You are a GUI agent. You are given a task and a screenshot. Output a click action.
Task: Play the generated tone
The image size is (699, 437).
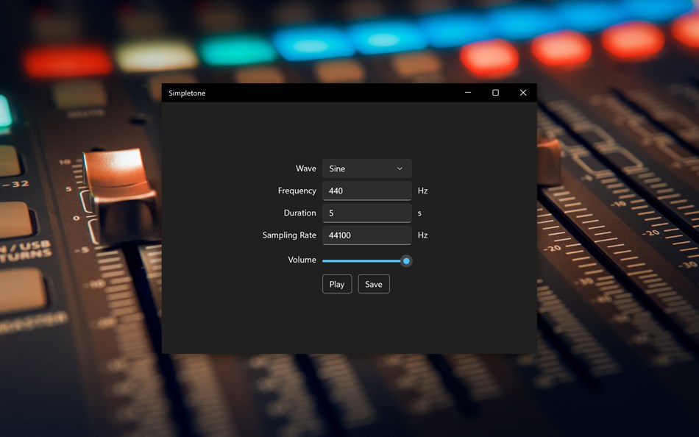click(337, 284)
